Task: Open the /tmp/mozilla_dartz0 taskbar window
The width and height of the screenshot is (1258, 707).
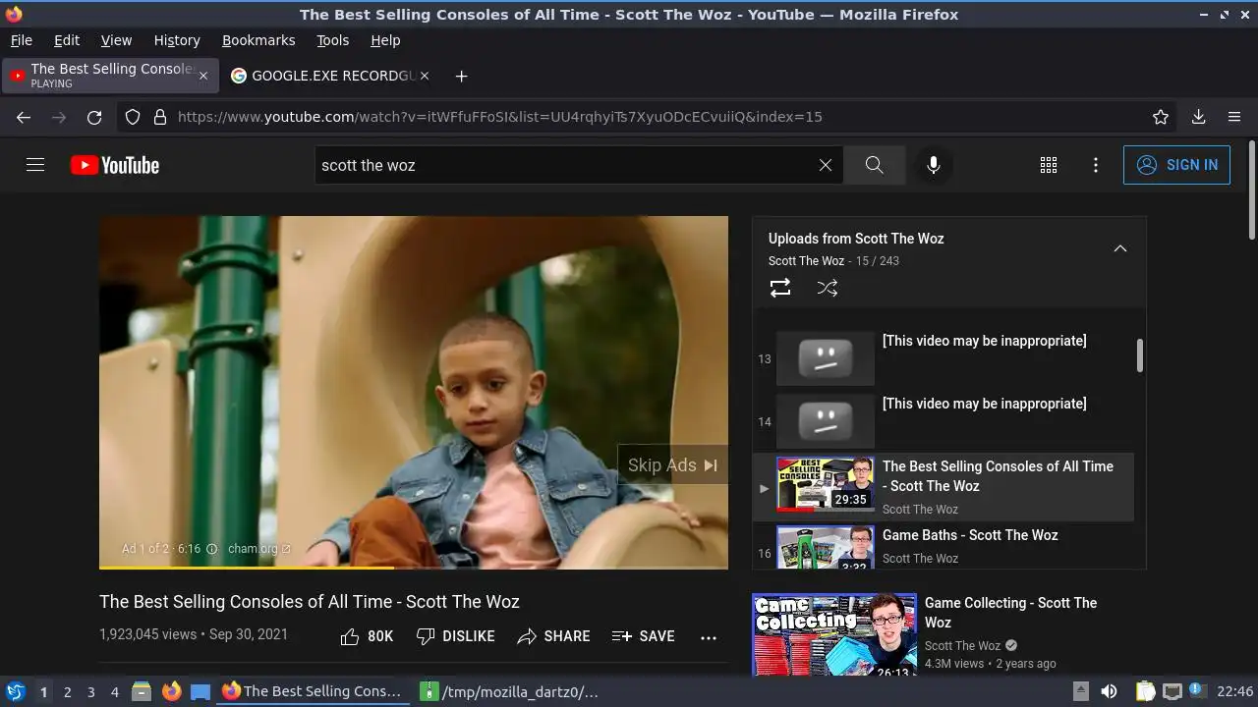Action: [509, 691]
